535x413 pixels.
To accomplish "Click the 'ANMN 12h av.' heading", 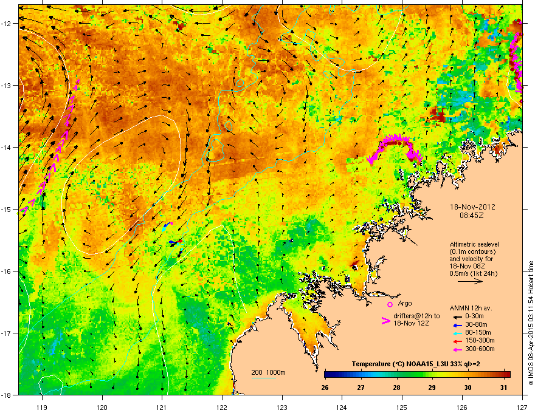I will click(x=471, y=308).
